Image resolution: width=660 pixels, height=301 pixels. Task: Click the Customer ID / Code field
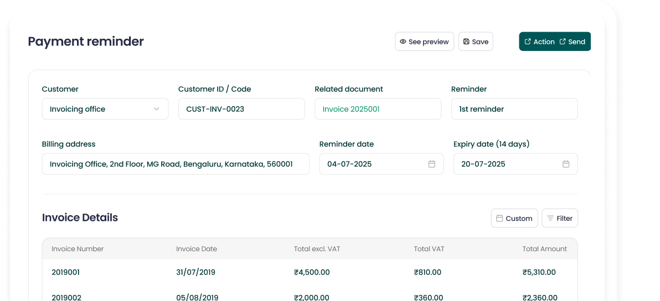tap(241, 109)
